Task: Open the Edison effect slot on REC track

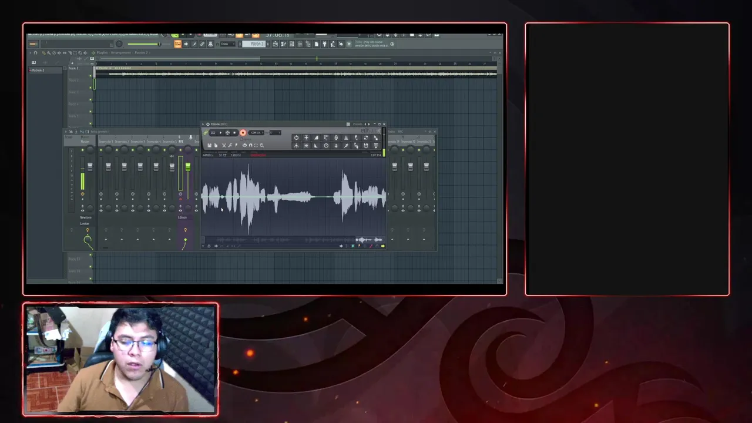Action: tap(183, 217)
